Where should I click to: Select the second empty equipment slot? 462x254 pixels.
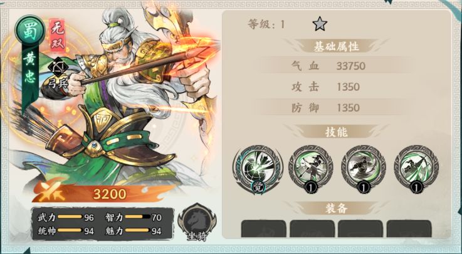[312, 229]
